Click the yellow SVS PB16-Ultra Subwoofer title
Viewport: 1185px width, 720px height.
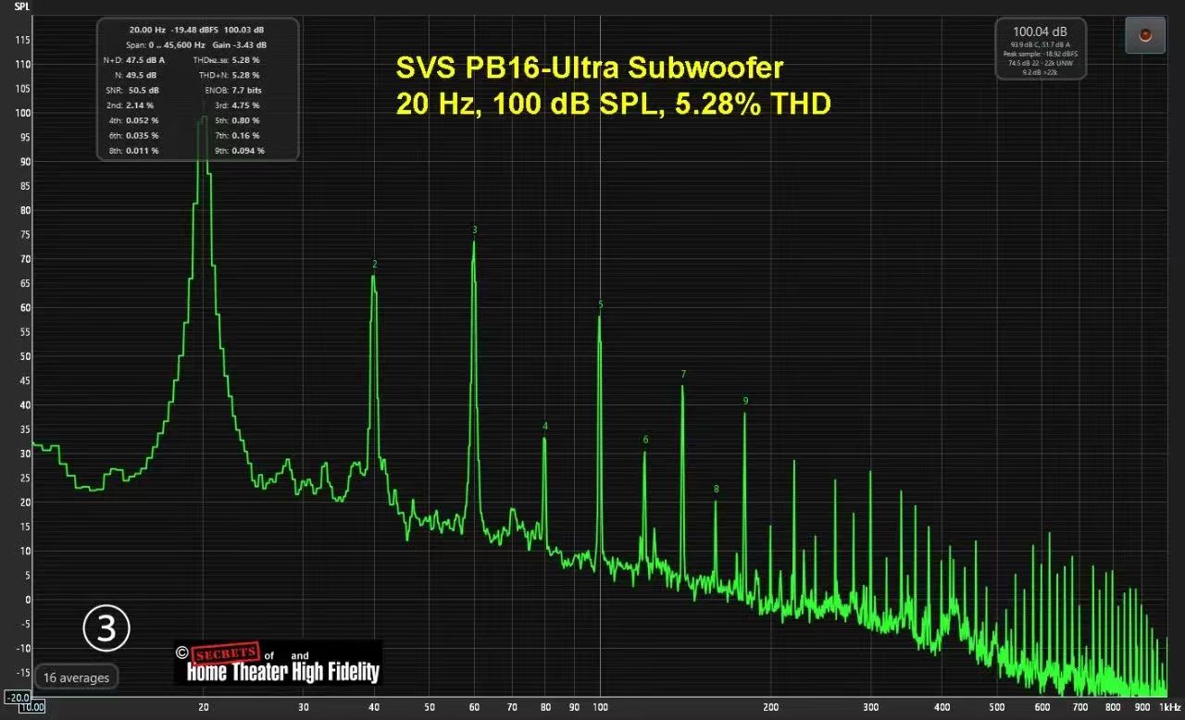tap(590, 68)
